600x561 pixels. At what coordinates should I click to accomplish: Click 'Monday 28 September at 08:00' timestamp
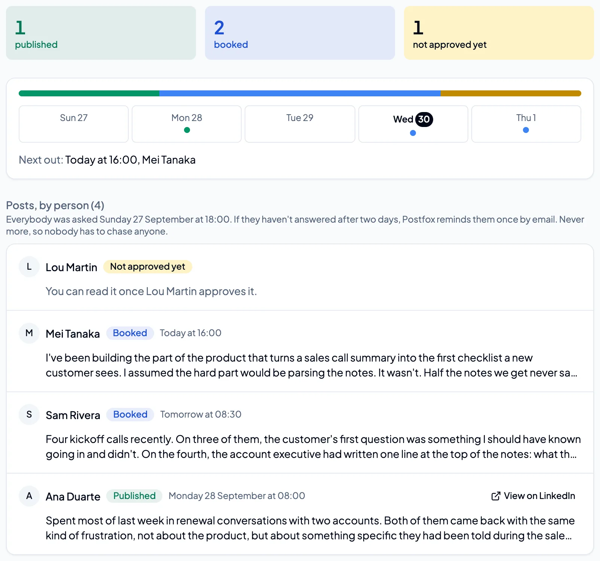click(237, 496)
